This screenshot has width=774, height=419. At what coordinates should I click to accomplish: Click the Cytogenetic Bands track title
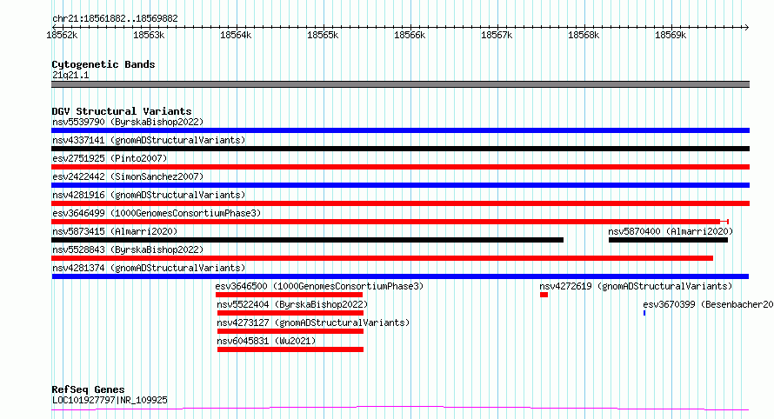(x=103, y=64)
